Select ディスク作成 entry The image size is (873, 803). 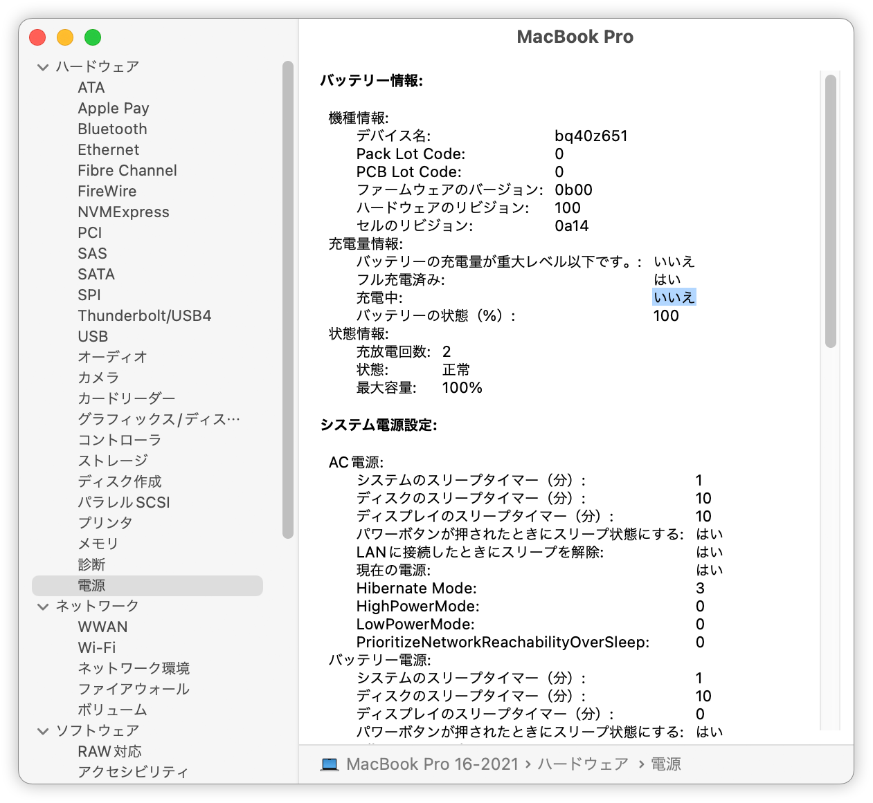120,482
